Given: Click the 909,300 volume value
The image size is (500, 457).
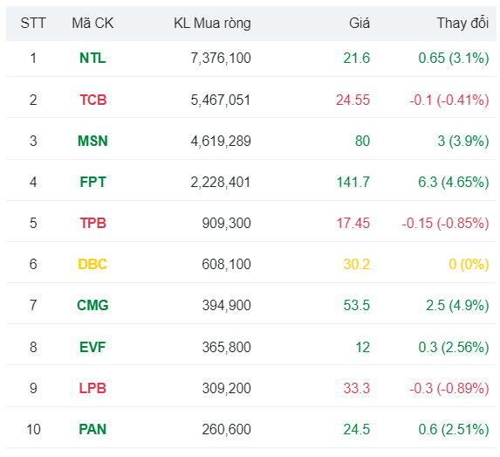Looking at the screenshot, I should point(226,223).
